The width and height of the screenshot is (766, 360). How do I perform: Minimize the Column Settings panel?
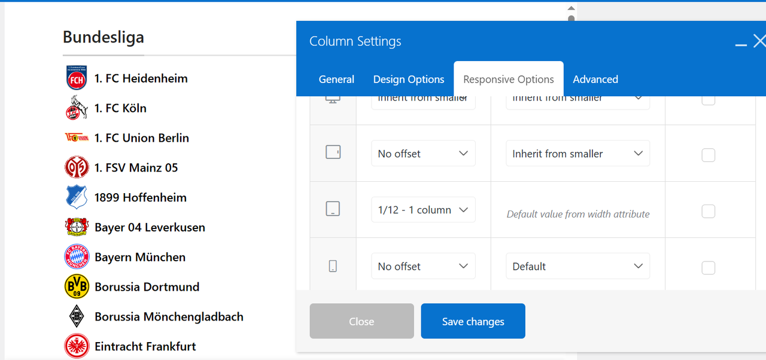pos(741,45)
